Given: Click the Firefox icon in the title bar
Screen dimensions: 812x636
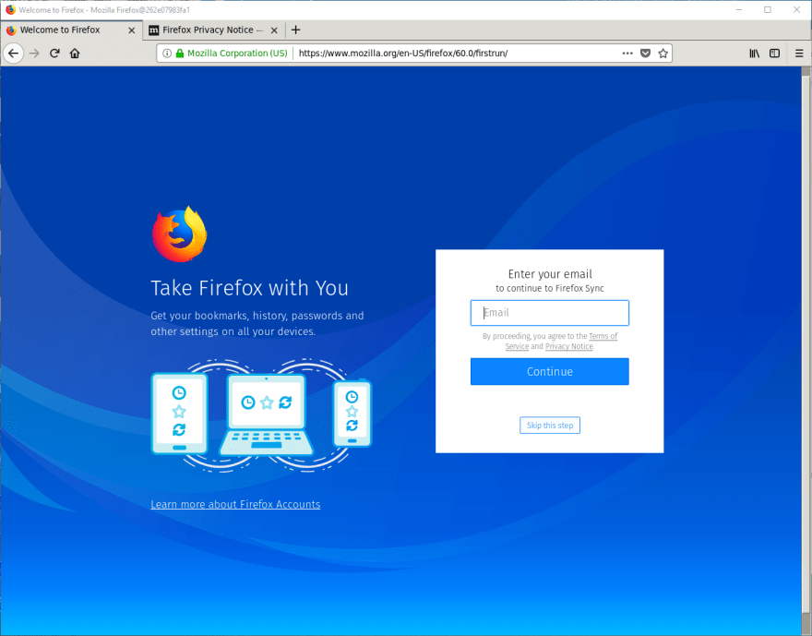Looking at the screenshot, I should (x=10, y=10).
